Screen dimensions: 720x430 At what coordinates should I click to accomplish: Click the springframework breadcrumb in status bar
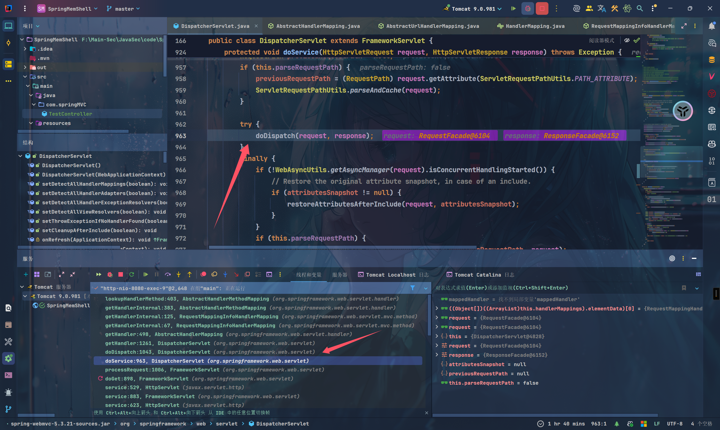click(x=163, y=424)
